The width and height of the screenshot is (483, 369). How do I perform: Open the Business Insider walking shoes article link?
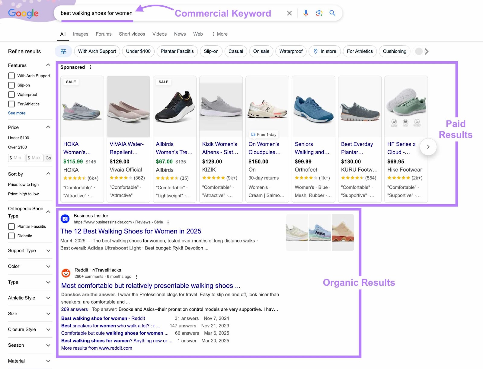coord(131,231)
